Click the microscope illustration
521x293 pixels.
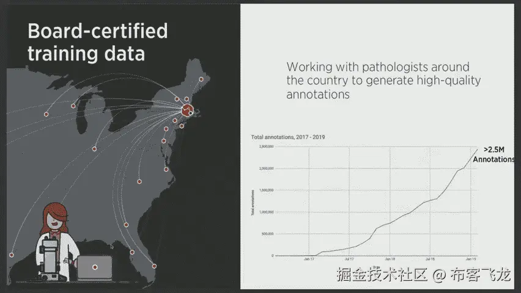(50, 259)
